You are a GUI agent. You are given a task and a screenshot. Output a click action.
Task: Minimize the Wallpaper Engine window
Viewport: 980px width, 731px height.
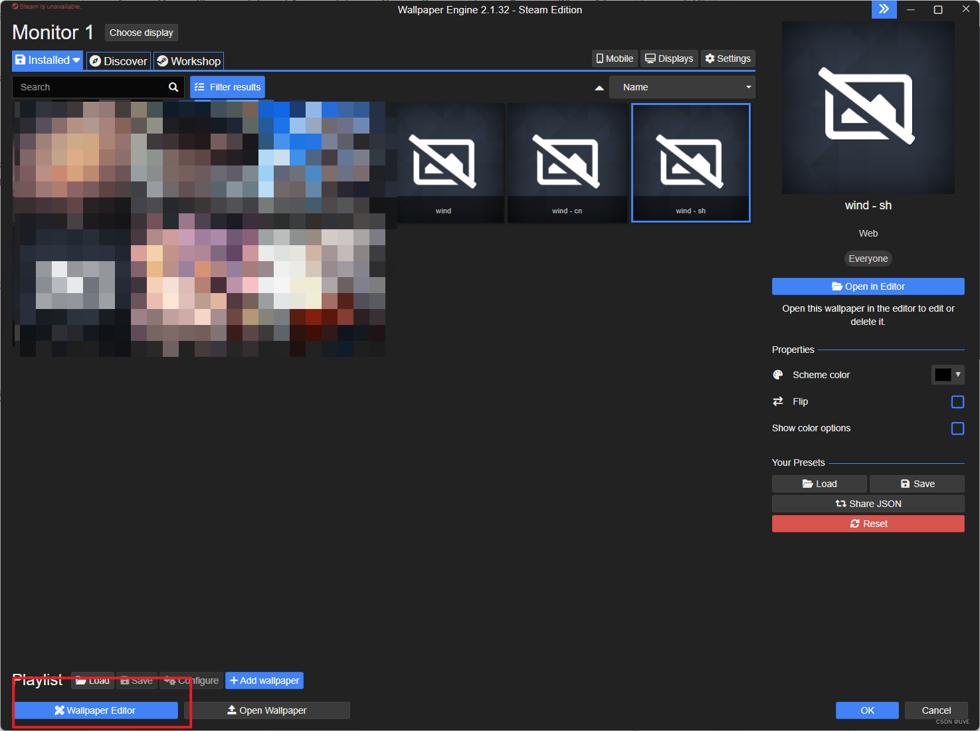[x=910, y=9]
